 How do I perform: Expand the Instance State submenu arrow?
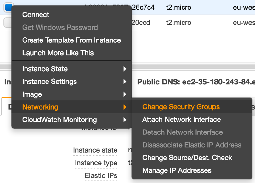click(x=125, y=69)
